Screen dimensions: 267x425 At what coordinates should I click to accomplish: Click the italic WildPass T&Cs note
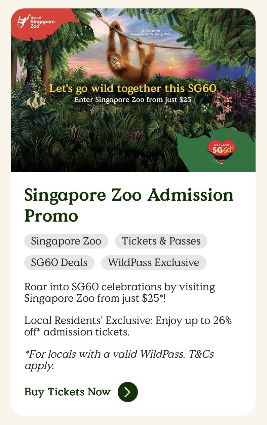[119, 360]
